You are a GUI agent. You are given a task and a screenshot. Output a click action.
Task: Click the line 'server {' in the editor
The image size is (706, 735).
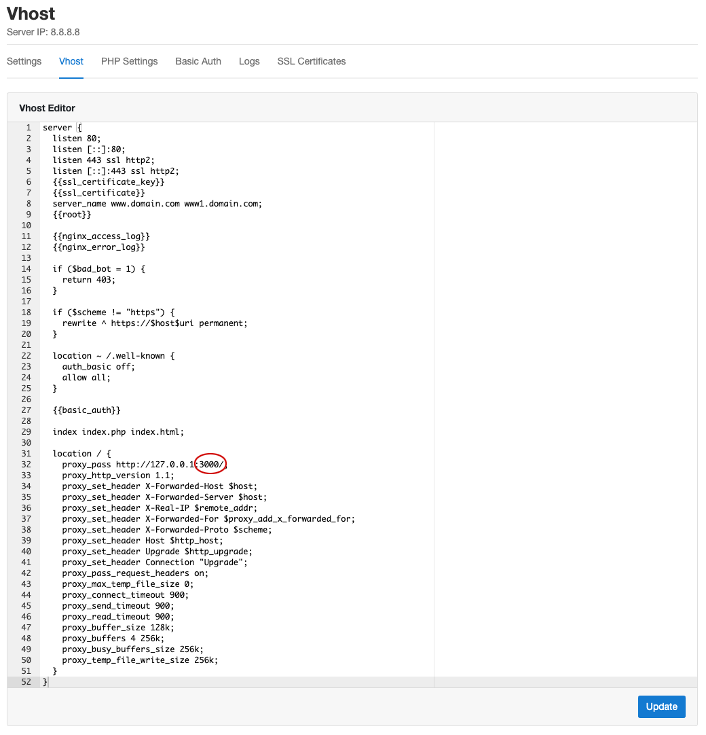[62, 128]
